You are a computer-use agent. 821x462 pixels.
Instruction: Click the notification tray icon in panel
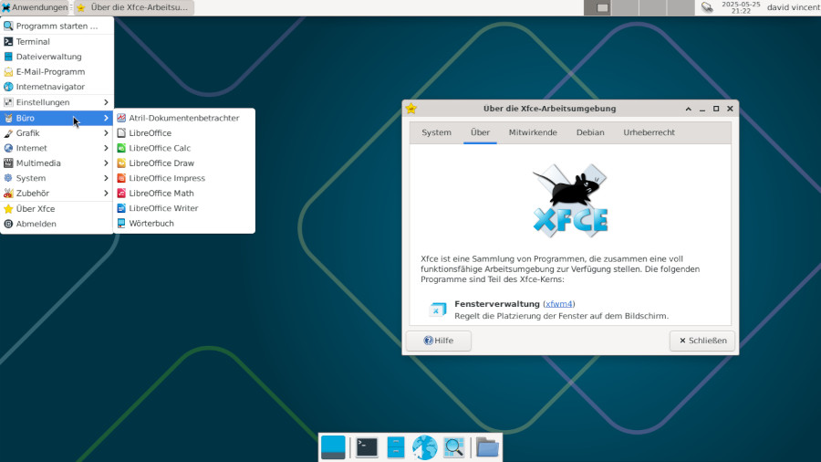pos(707,7)
